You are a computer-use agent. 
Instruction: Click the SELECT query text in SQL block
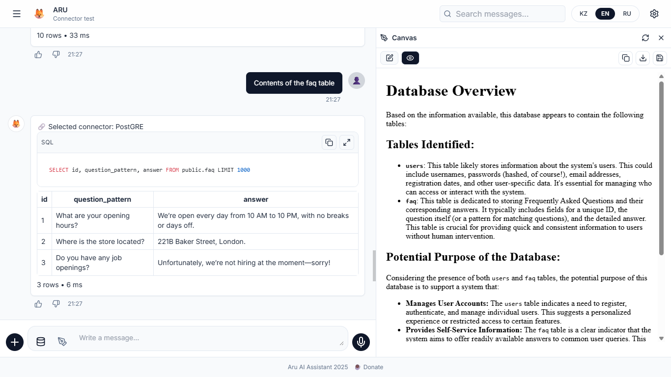[149, 170]
